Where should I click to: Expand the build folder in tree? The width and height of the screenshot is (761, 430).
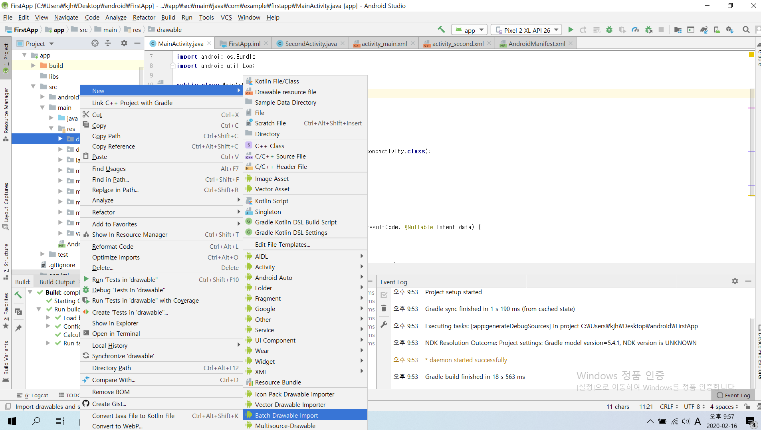coord(34,65)
